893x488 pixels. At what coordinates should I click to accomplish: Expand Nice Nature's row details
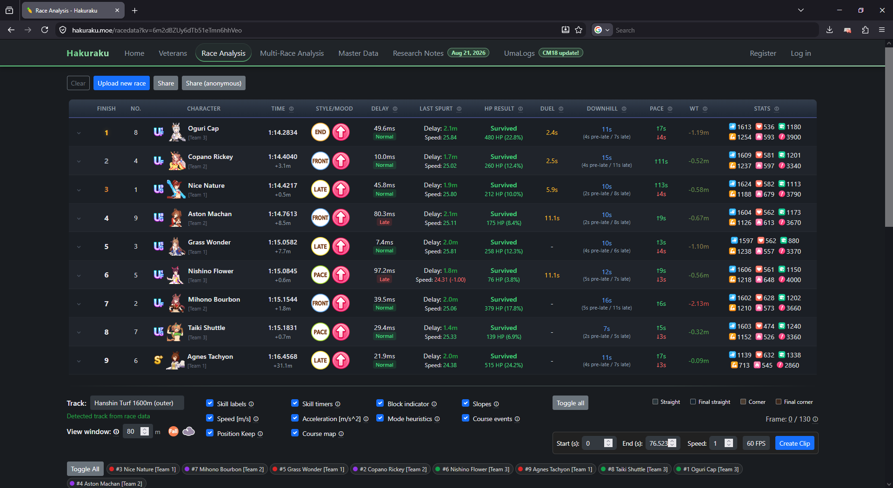click(79, 190)
